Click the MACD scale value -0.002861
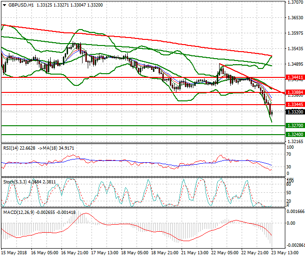 (x=296, y=245)
